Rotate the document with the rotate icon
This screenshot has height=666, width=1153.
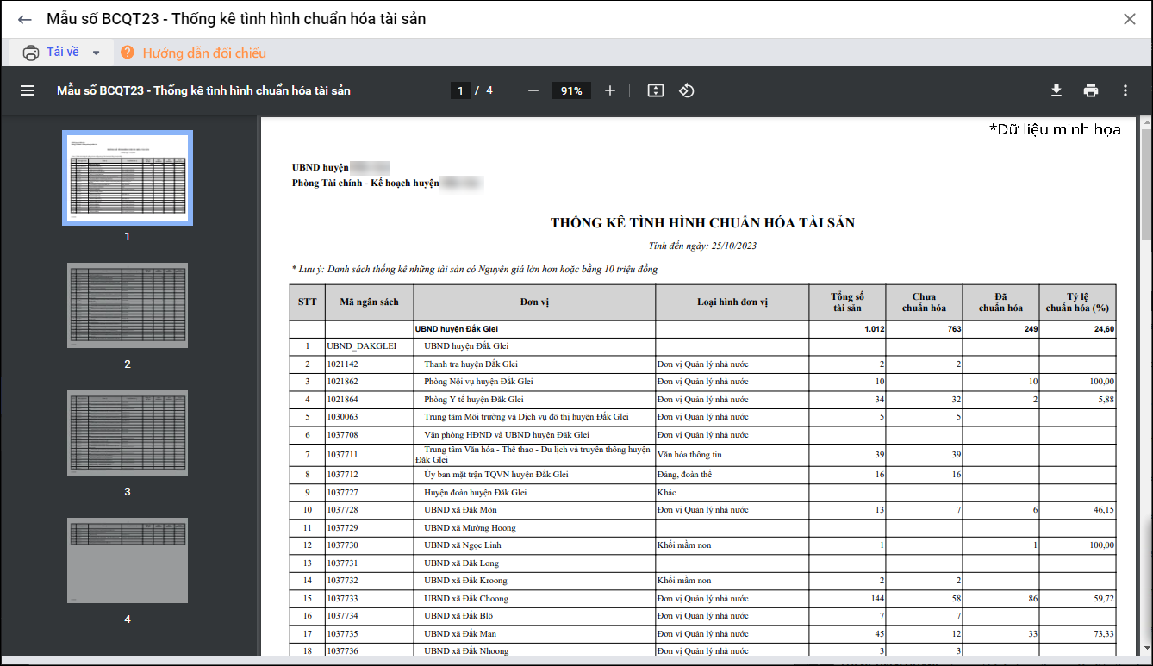(687, 90)
